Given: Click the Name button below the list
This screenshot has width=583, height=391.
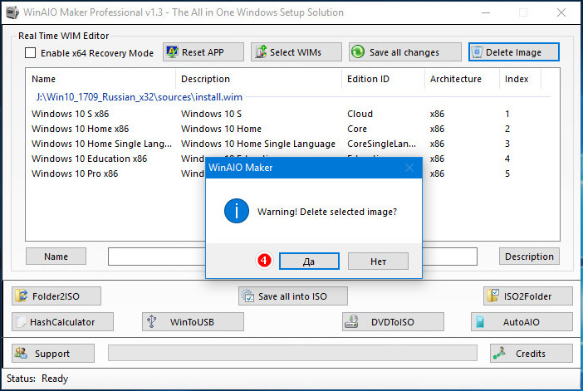Looking at the screenshot, I should [56, 257].
